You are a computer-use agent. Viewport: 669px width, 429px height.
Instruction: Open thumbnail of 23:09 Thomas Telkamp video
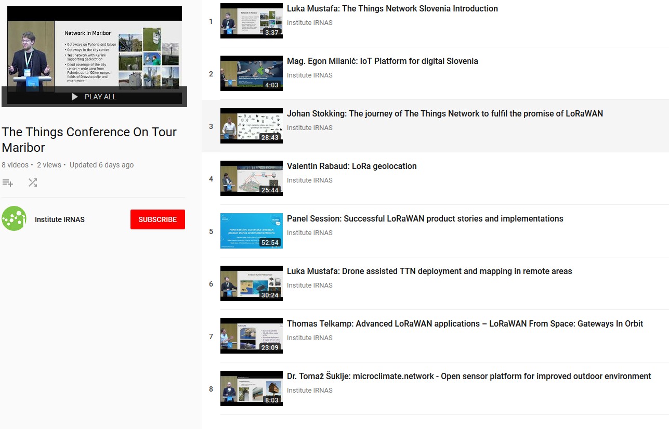coord(252,336)
